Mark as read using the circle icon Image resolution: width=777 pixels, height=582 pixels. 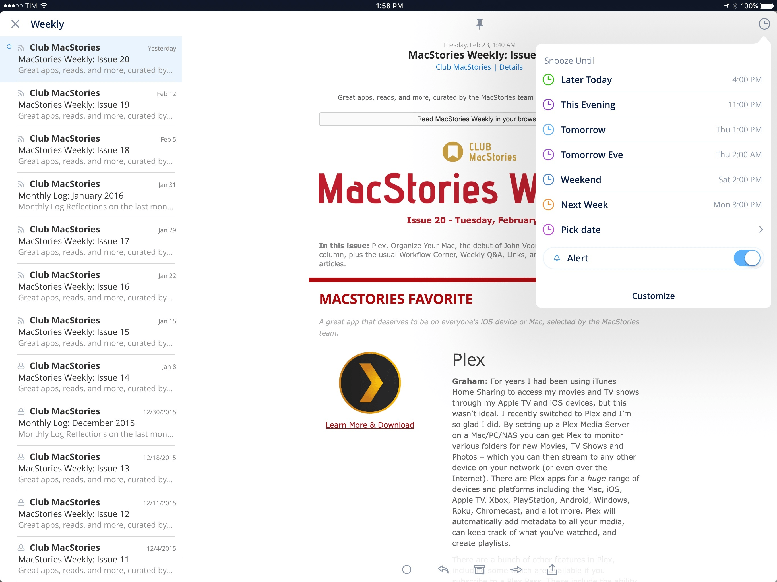click(406, 569)
